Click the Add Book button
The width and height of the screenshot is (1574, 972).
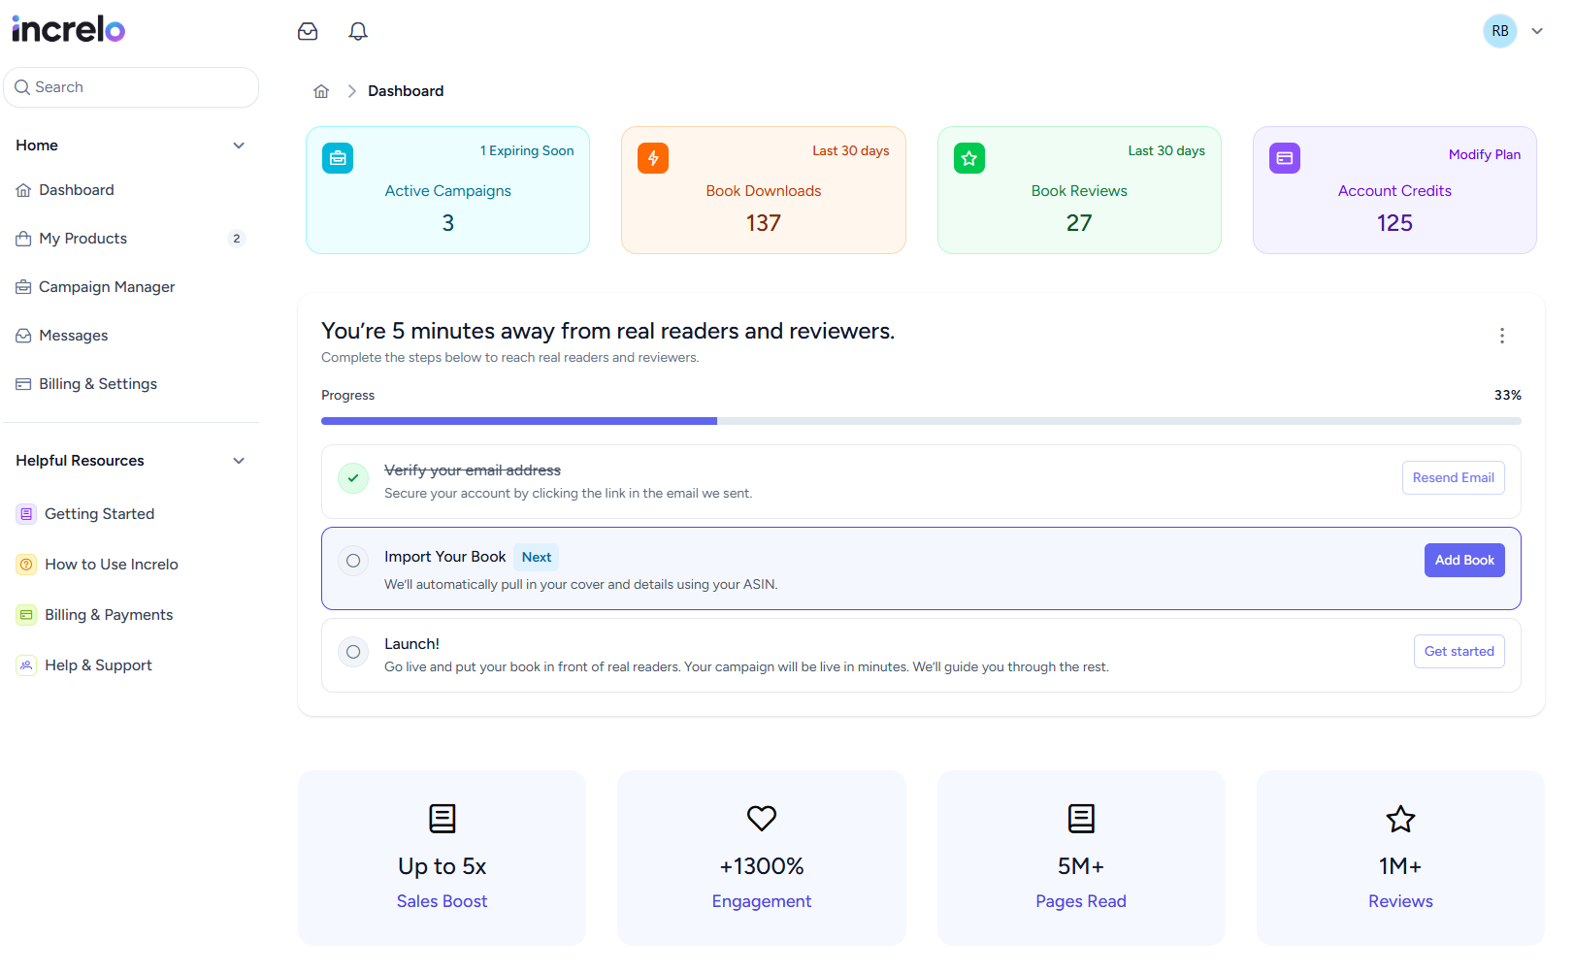point(1463,560)
